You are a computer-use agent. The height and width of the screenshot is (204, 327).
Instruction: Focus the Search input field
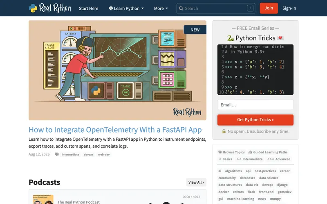[x=216, y=8]
